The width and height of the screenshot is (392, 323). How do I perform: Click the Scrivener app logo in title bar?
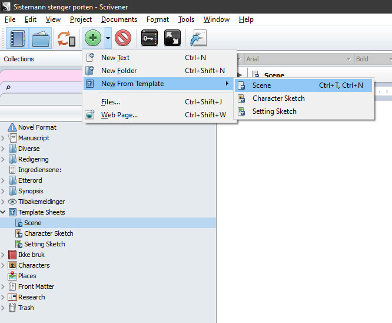(x=6, y=6)
